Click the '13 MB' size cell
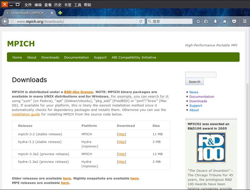This screenshot has width=250, height=190. tap(157, 154)
